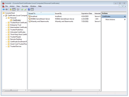Click the Refresh toolbar icon
This screenshot has width=129, height=97.
tap(22, 10)
